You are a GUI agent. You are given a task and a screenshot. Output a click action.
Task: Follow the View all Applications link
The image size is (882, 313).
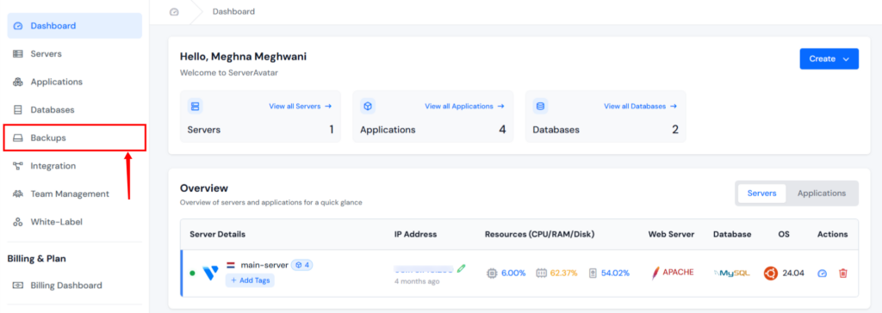pyautogui.click(x=464, y=106)
